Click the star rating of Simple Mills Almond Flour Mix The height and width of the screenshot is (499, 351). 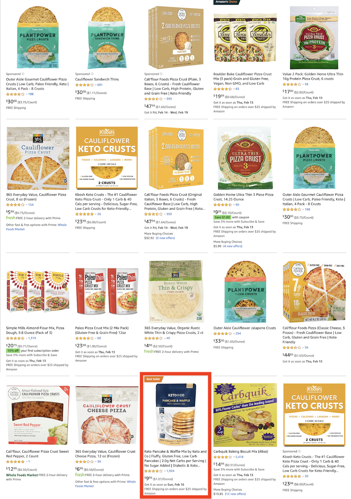point(15,338)
